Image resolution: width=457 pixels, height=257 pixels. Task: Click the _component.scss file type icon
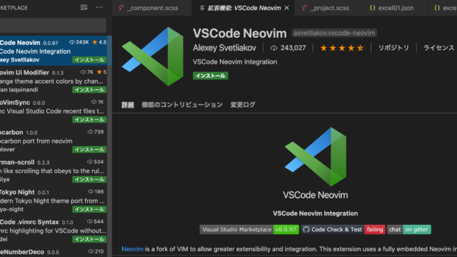[121, 8]
